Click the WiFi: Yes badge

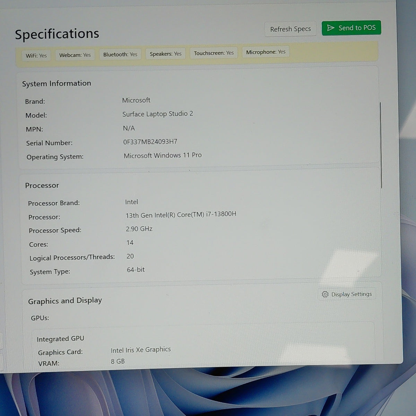click(x=36, y=55)
